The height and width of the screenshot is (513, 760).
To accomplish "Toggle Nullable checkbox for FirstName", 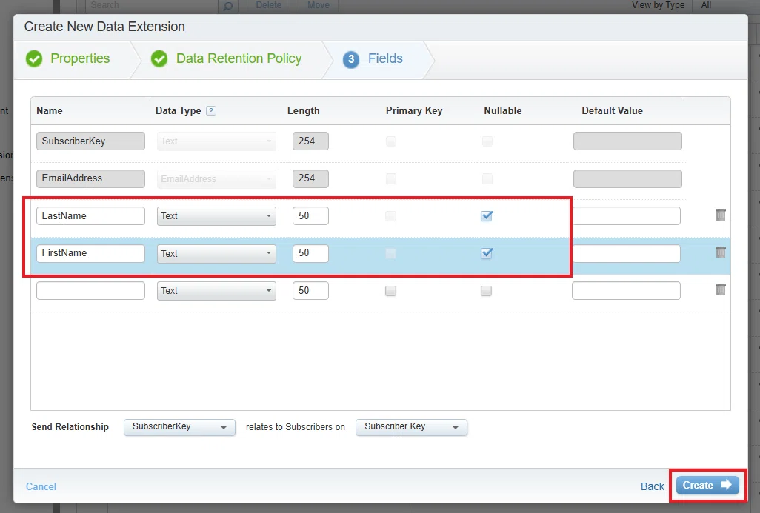I will [x=487, y=253].
